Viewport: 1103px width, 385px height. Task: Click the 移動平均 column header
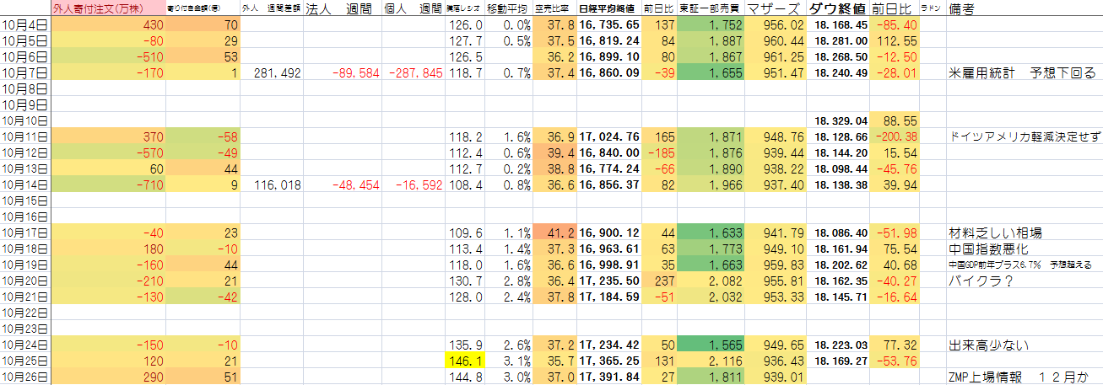click(508, 9)
